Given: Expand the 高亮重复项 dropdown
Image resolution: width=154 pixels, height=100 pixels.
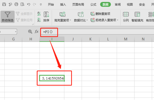Looking at the screenshot, I should pyautogui.click(x=70, y=20).
